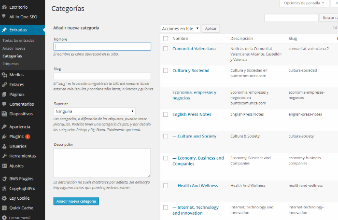Open the English Press Notes category link
Image resolution: width=338 pixels, height=220 pixels.
point(192,114)
